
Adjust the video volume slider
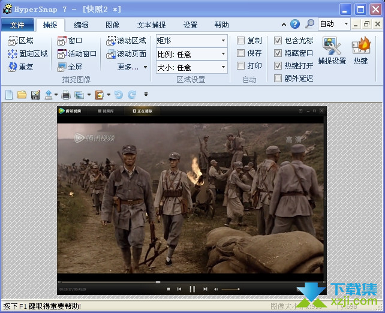tap(230, 289)
